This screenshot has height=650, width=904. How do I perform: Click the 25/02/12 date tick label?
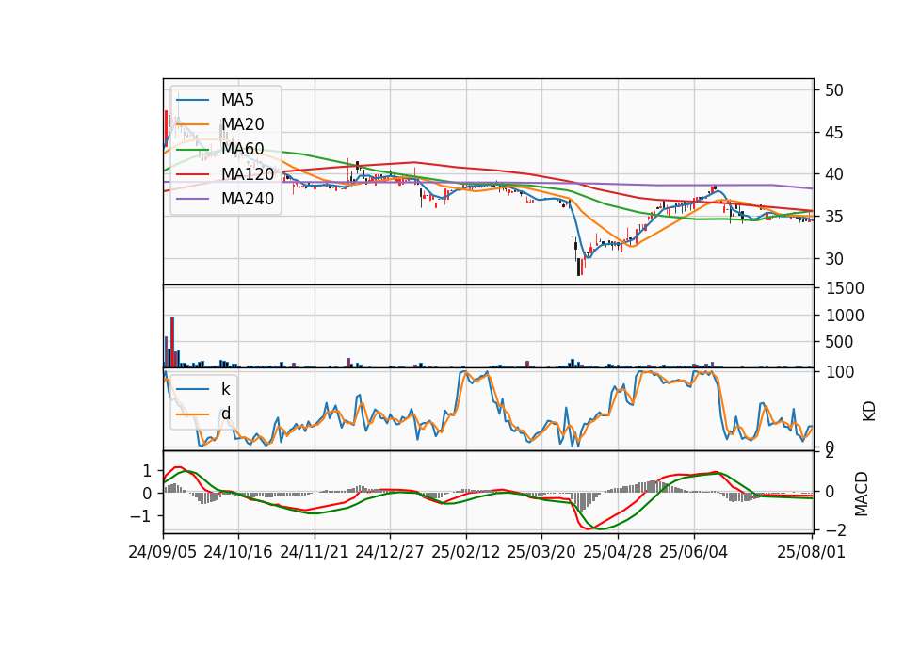coord(466,552)
